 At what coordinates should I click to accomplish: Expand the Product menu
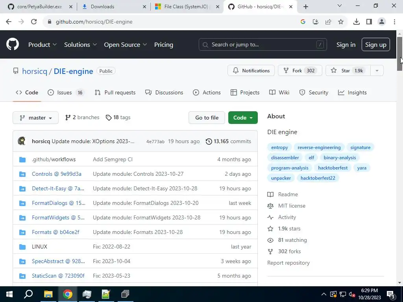click(x=43, y=45)
